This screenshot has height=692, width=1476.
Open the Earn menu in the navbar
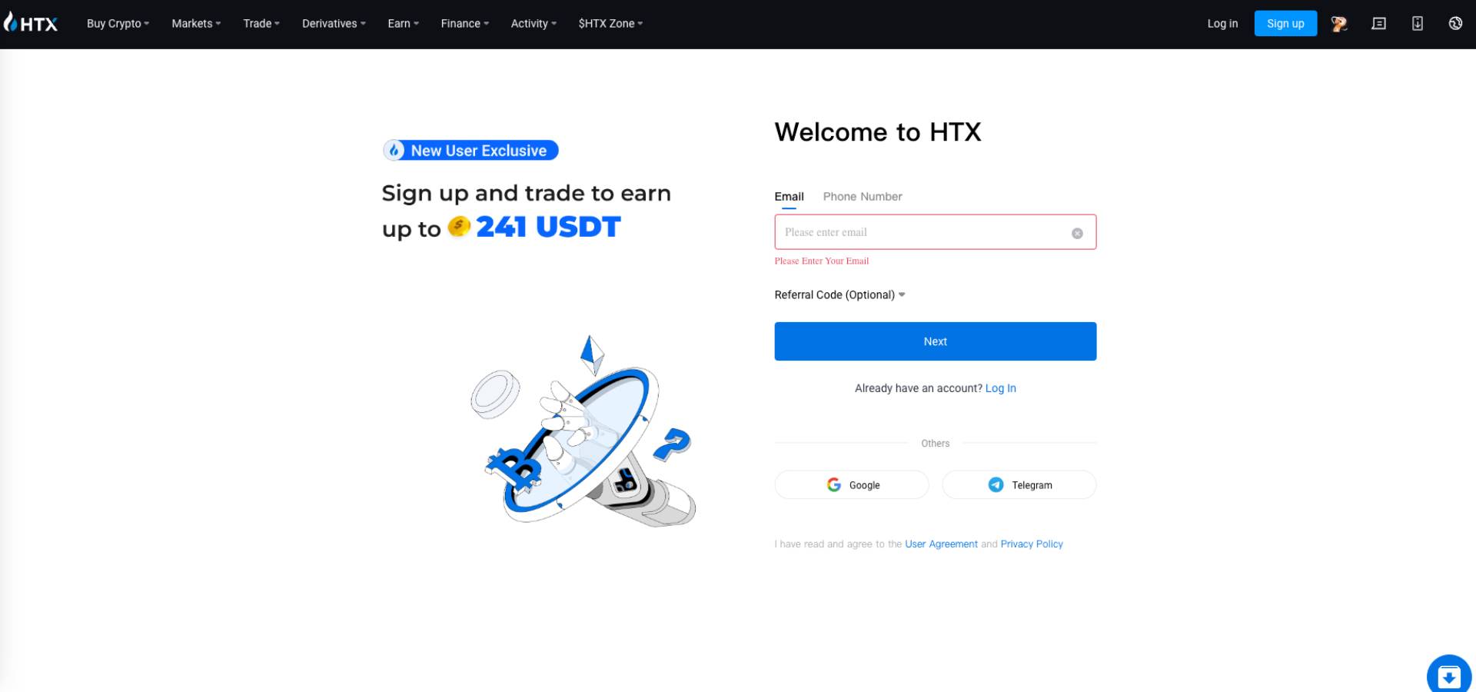click(x=403, y=24)
